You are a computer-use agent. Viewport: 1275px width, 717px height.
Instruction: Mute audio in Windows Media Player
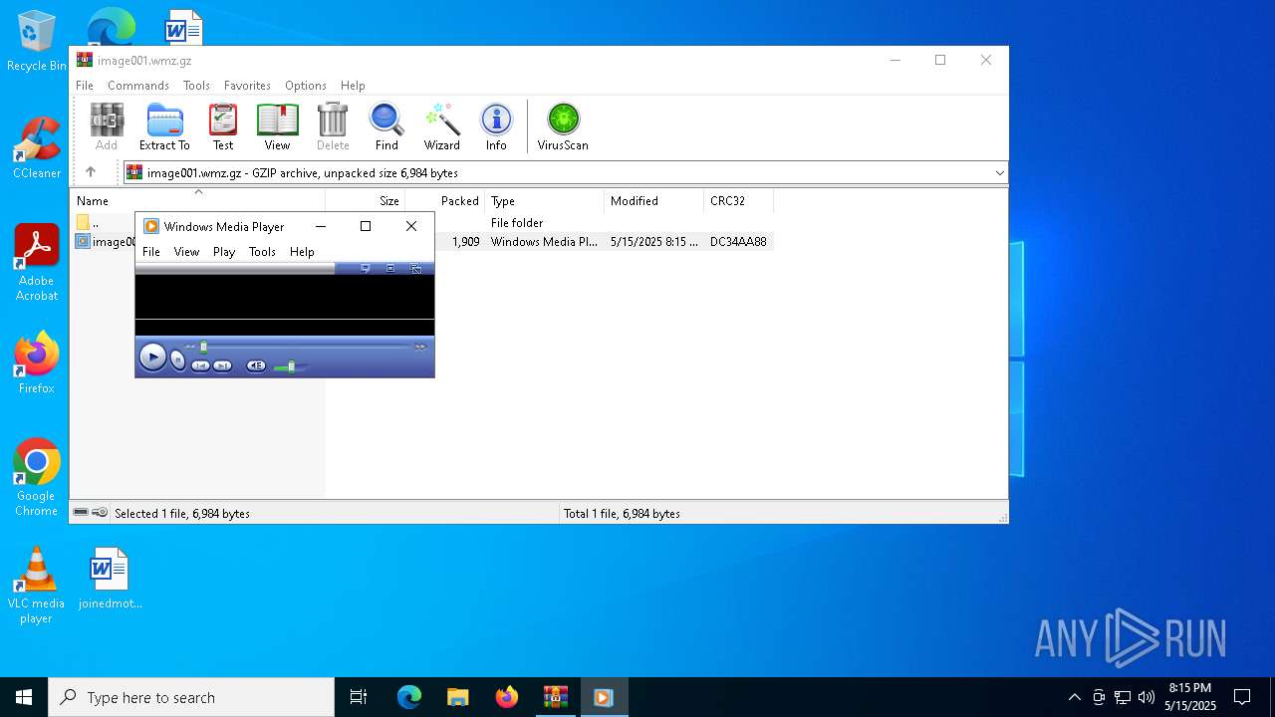tap(256, 365)
